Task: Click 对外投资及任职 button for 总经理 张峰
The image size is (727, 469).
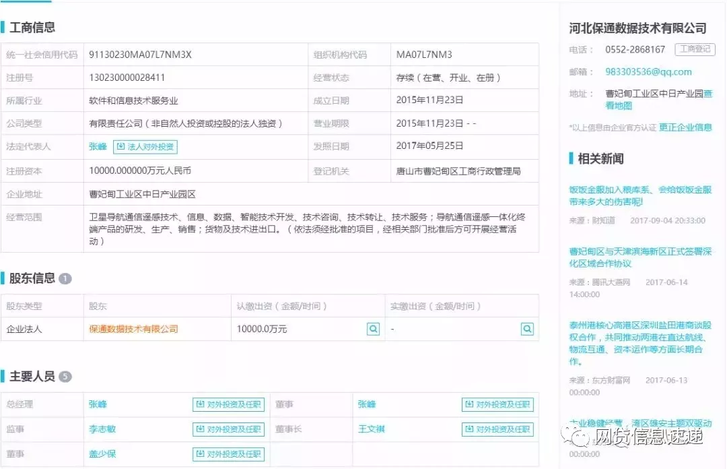Action: (229, 404)
